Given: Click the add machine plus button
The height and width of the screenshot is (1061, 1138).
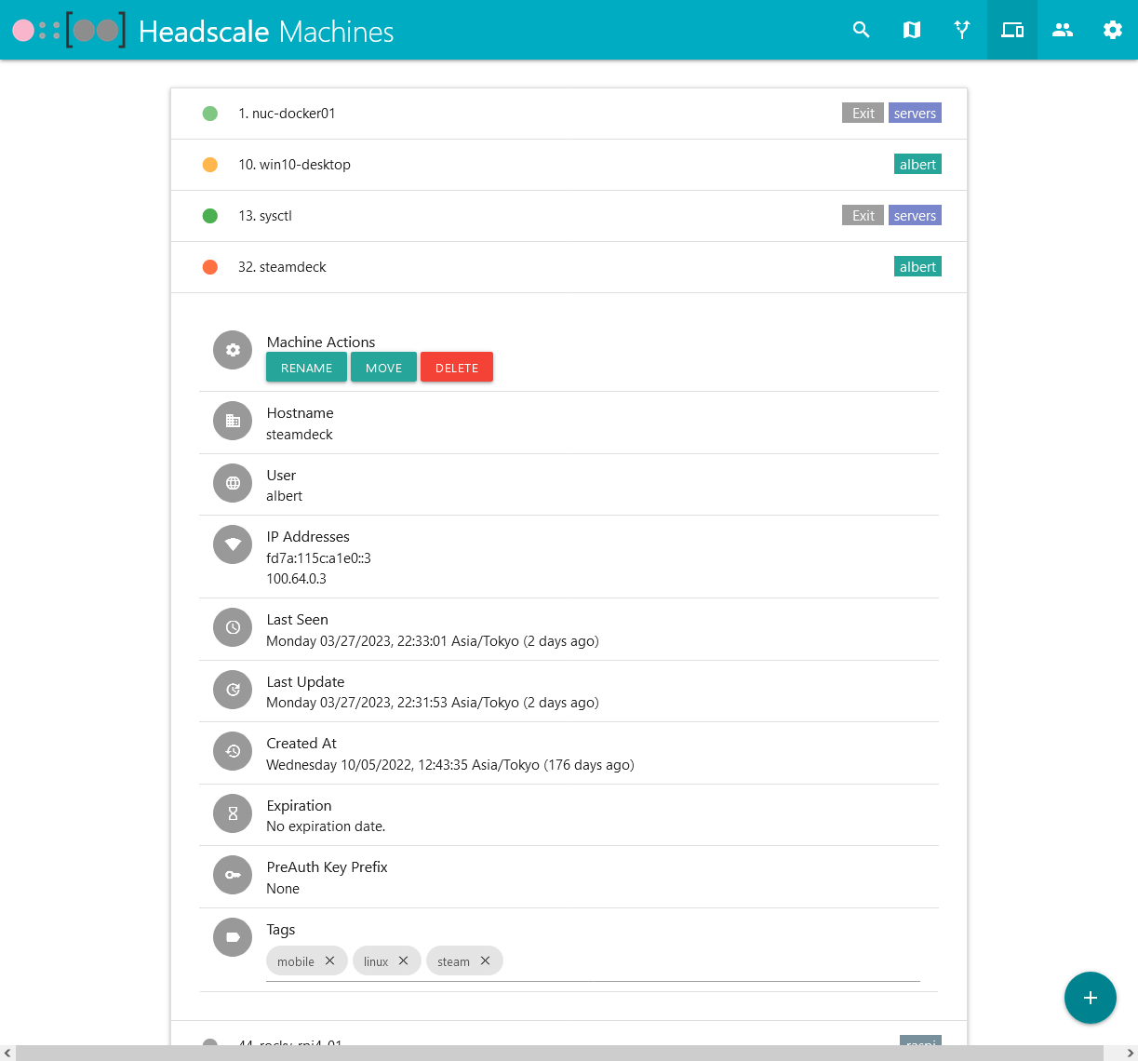Looking at the screenshot, I should click(x=1091, y=998).
